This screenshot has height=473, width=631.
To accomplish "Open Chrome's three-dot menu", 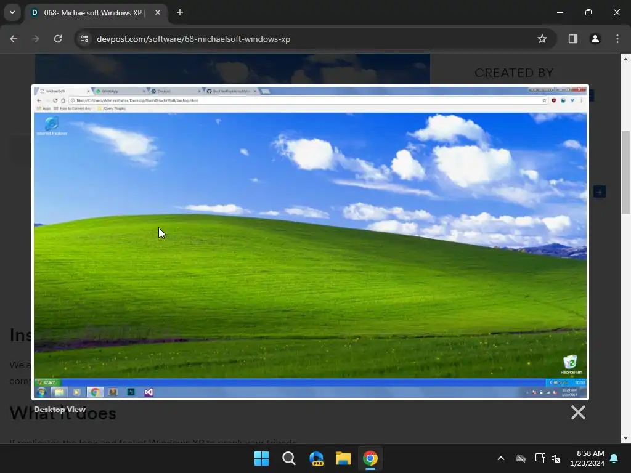I will tap(617, 39).
